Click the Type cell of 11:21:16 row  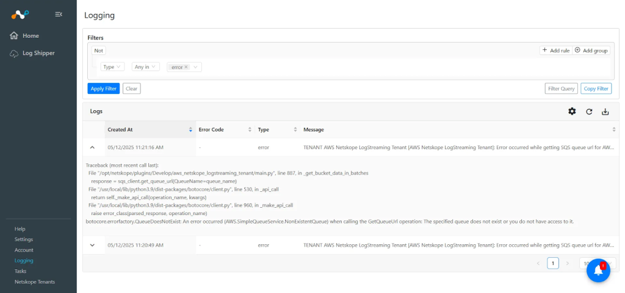[264, 147]
